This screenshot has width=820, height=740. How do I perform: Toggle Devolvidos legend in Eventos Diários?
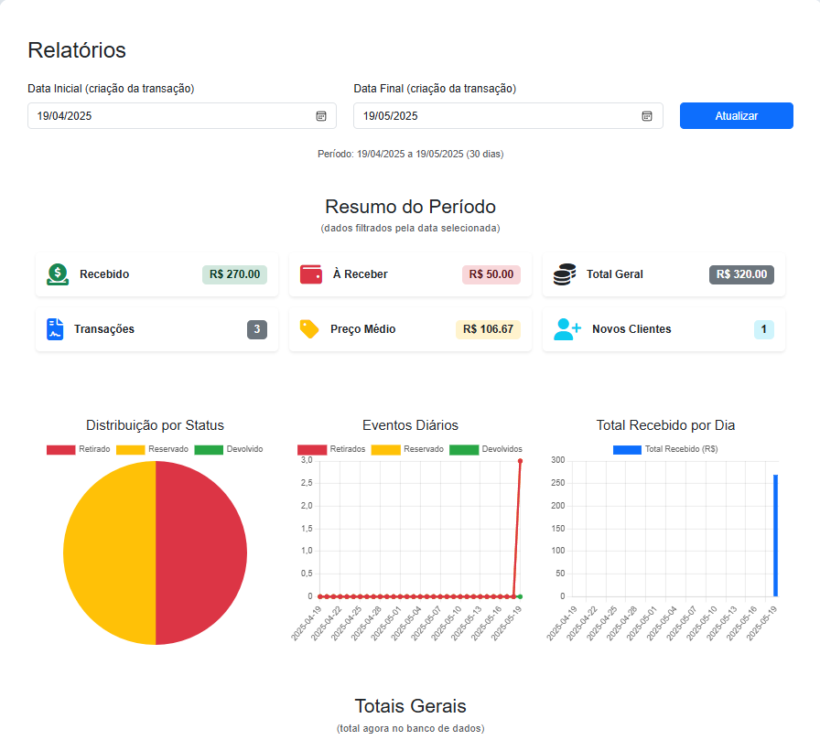point(486,449)
